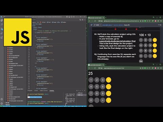Go back in the top browser window
This screenshot has width=163, height=122.
pyautogui.click(x=89, y=21)
